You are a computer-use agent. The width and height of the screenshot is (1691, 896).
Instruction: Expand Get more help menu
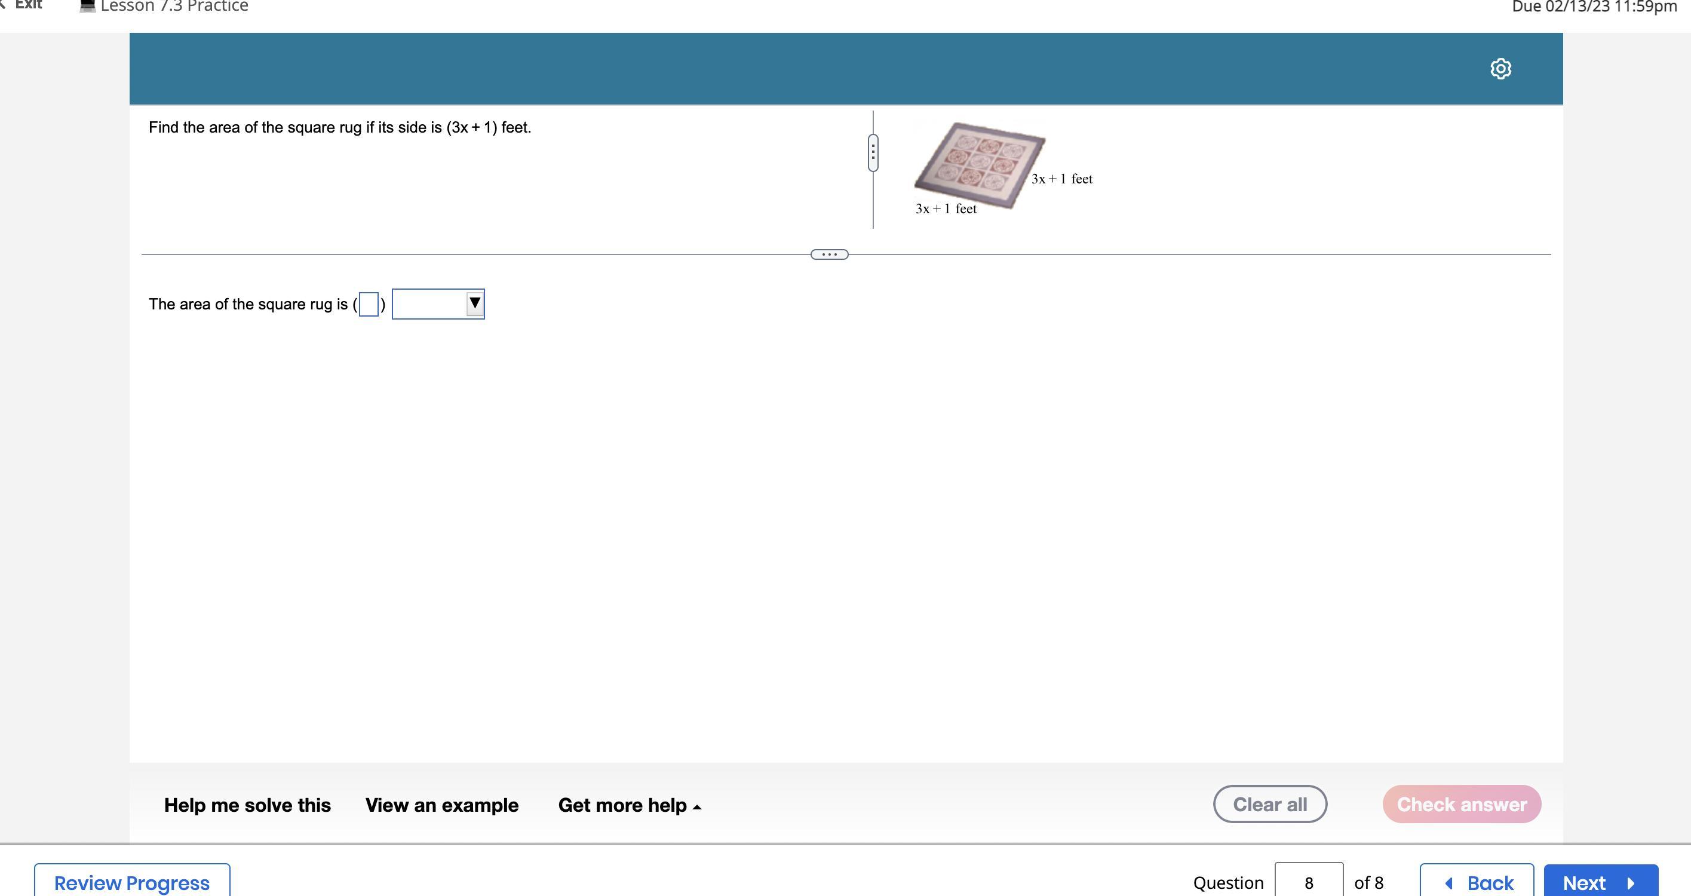pos(629,805)
